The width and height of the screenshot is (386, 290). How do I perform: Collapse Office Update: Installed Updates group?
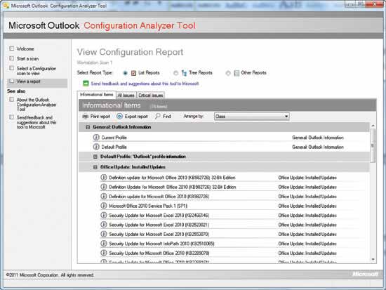[x=95, y=167]
